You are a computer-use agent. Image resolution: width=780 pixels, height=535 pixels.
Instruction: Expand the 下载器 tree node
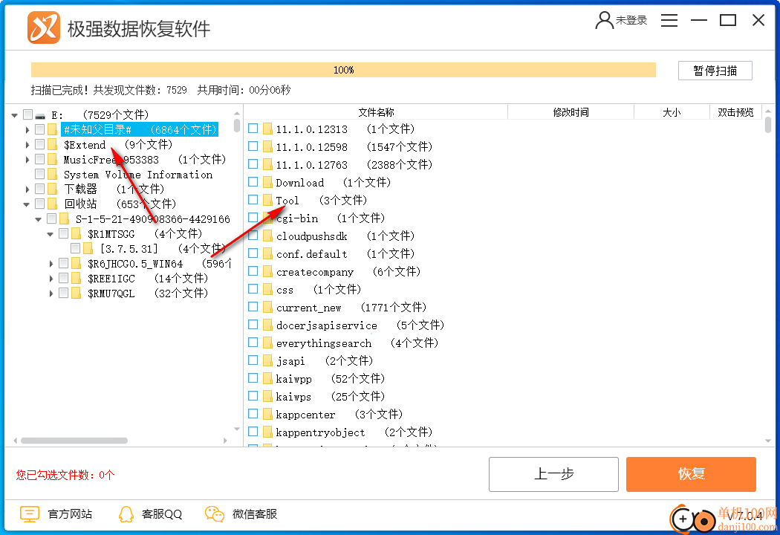[x=27, y=189]
